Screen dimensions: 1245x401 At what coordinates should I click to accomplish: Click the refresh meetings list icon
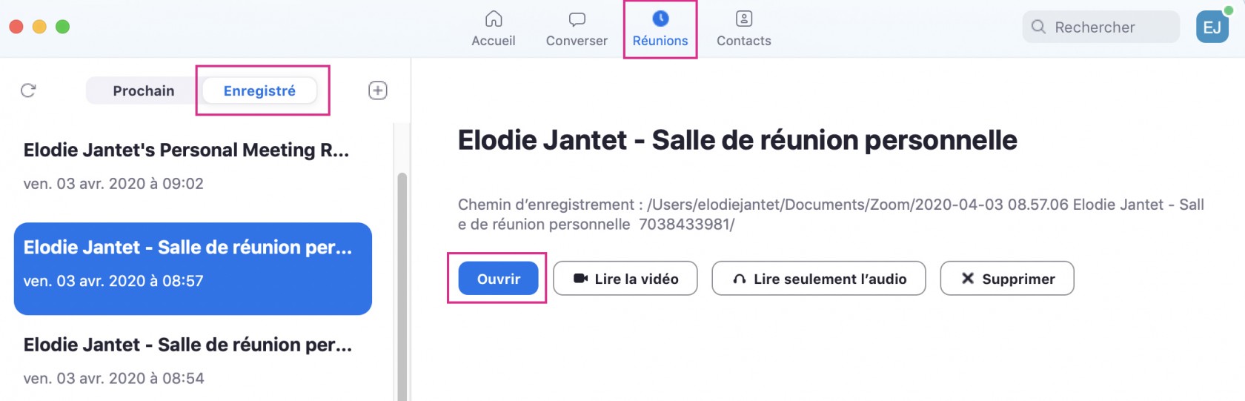[x=28, y=90]
